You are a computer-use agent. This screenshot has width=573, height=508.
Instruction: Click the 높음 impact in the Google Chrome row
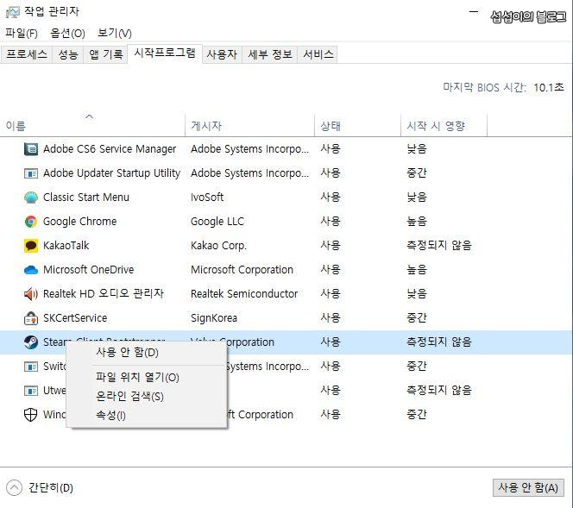click(x=417, y=222)
